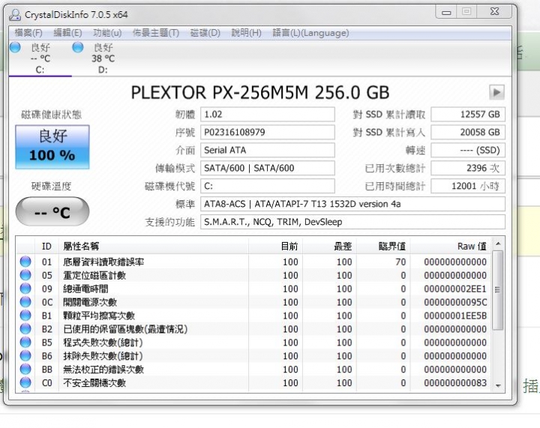The height and width of the screenshot is (428, 540).
Task: Click the attribute list scroll up arrow
Action: (498, 244)
